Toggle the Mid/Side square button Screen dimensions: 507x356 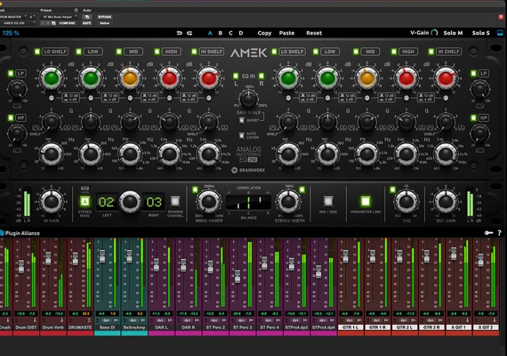[329, 201]
